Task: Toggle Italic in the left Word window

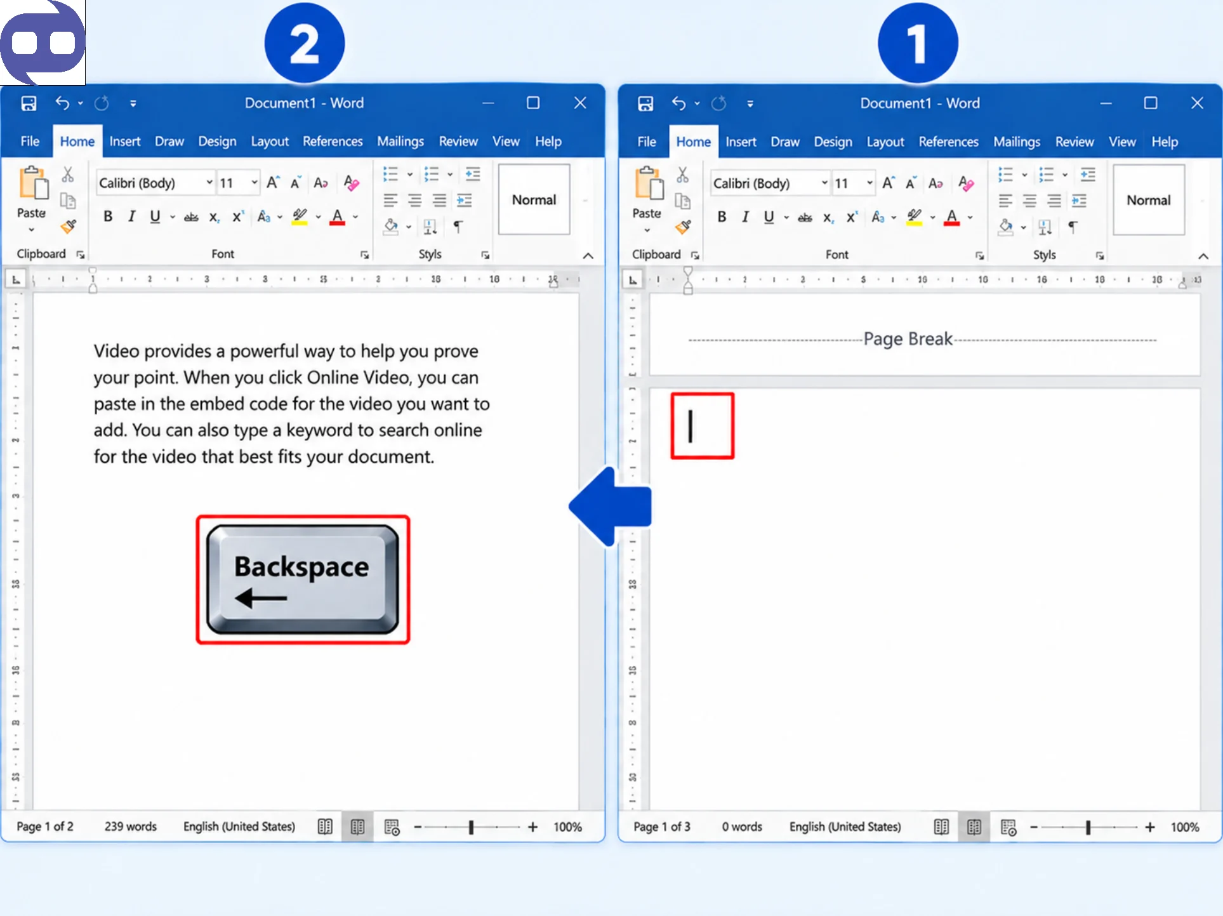Action: tap(131, 216)
